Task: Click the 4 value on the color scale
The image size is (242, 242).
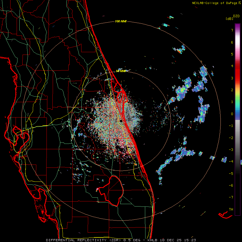Action: 232,66
